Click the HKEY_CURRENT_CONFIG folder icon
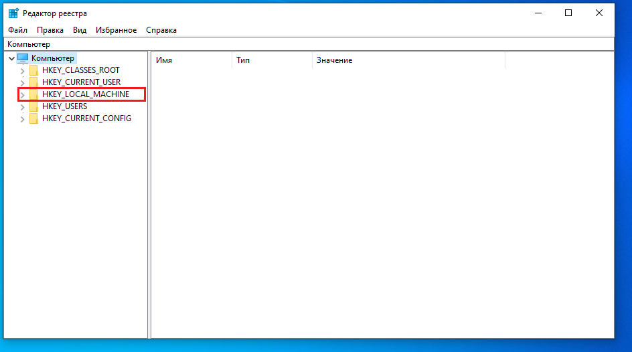The height and width of the screenshot is (352, 632). (x=34, y=119)
